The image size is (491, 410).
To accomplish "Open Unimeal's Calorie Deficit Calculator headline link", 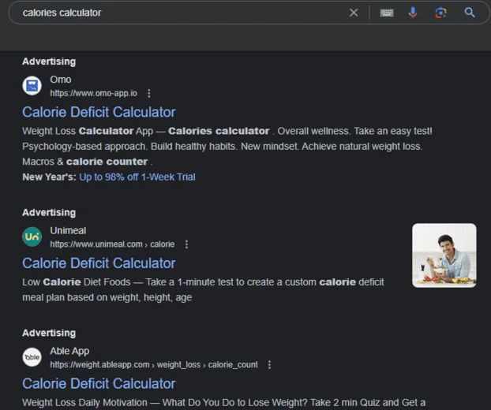I will (x=99, y=263).
